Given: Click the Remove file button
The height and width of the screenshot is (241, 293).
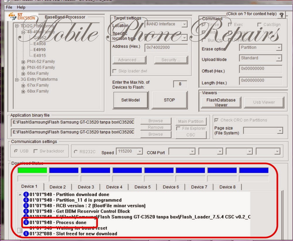Looking at the screenshot, I should tap(156, 127).
